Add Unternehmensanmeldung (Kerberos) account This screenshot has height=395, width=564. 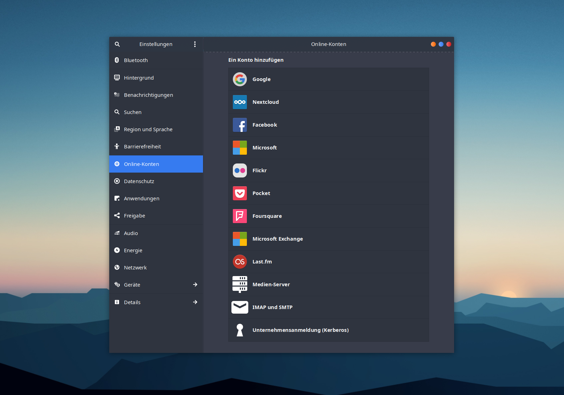tap(329, 330)
